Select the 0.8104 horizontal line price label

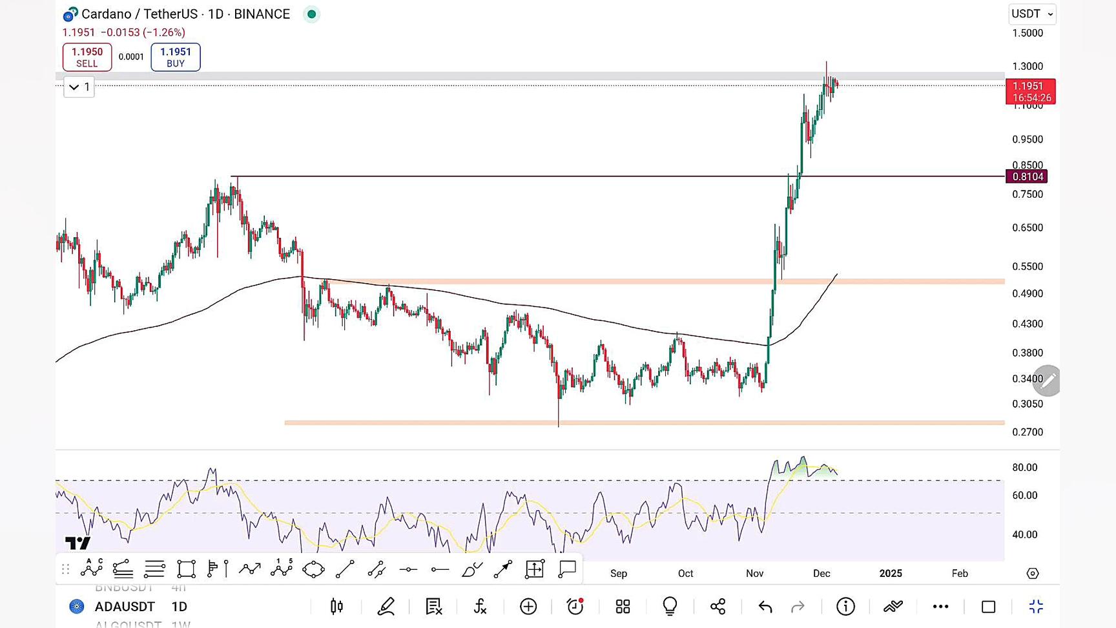[1027, 177]
